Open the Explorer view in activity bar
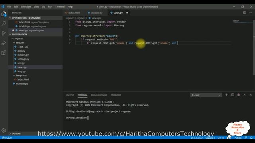 [x=4, y=14]
